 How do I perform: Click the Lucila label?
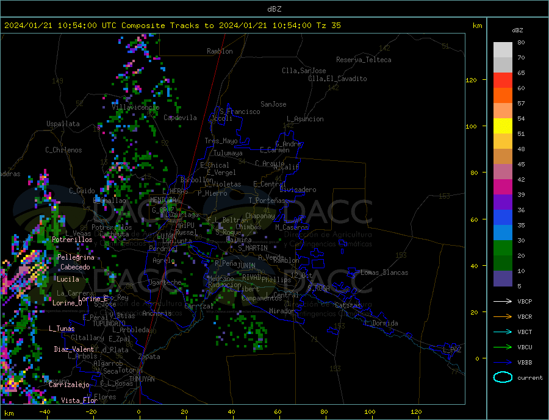point(68,279)
